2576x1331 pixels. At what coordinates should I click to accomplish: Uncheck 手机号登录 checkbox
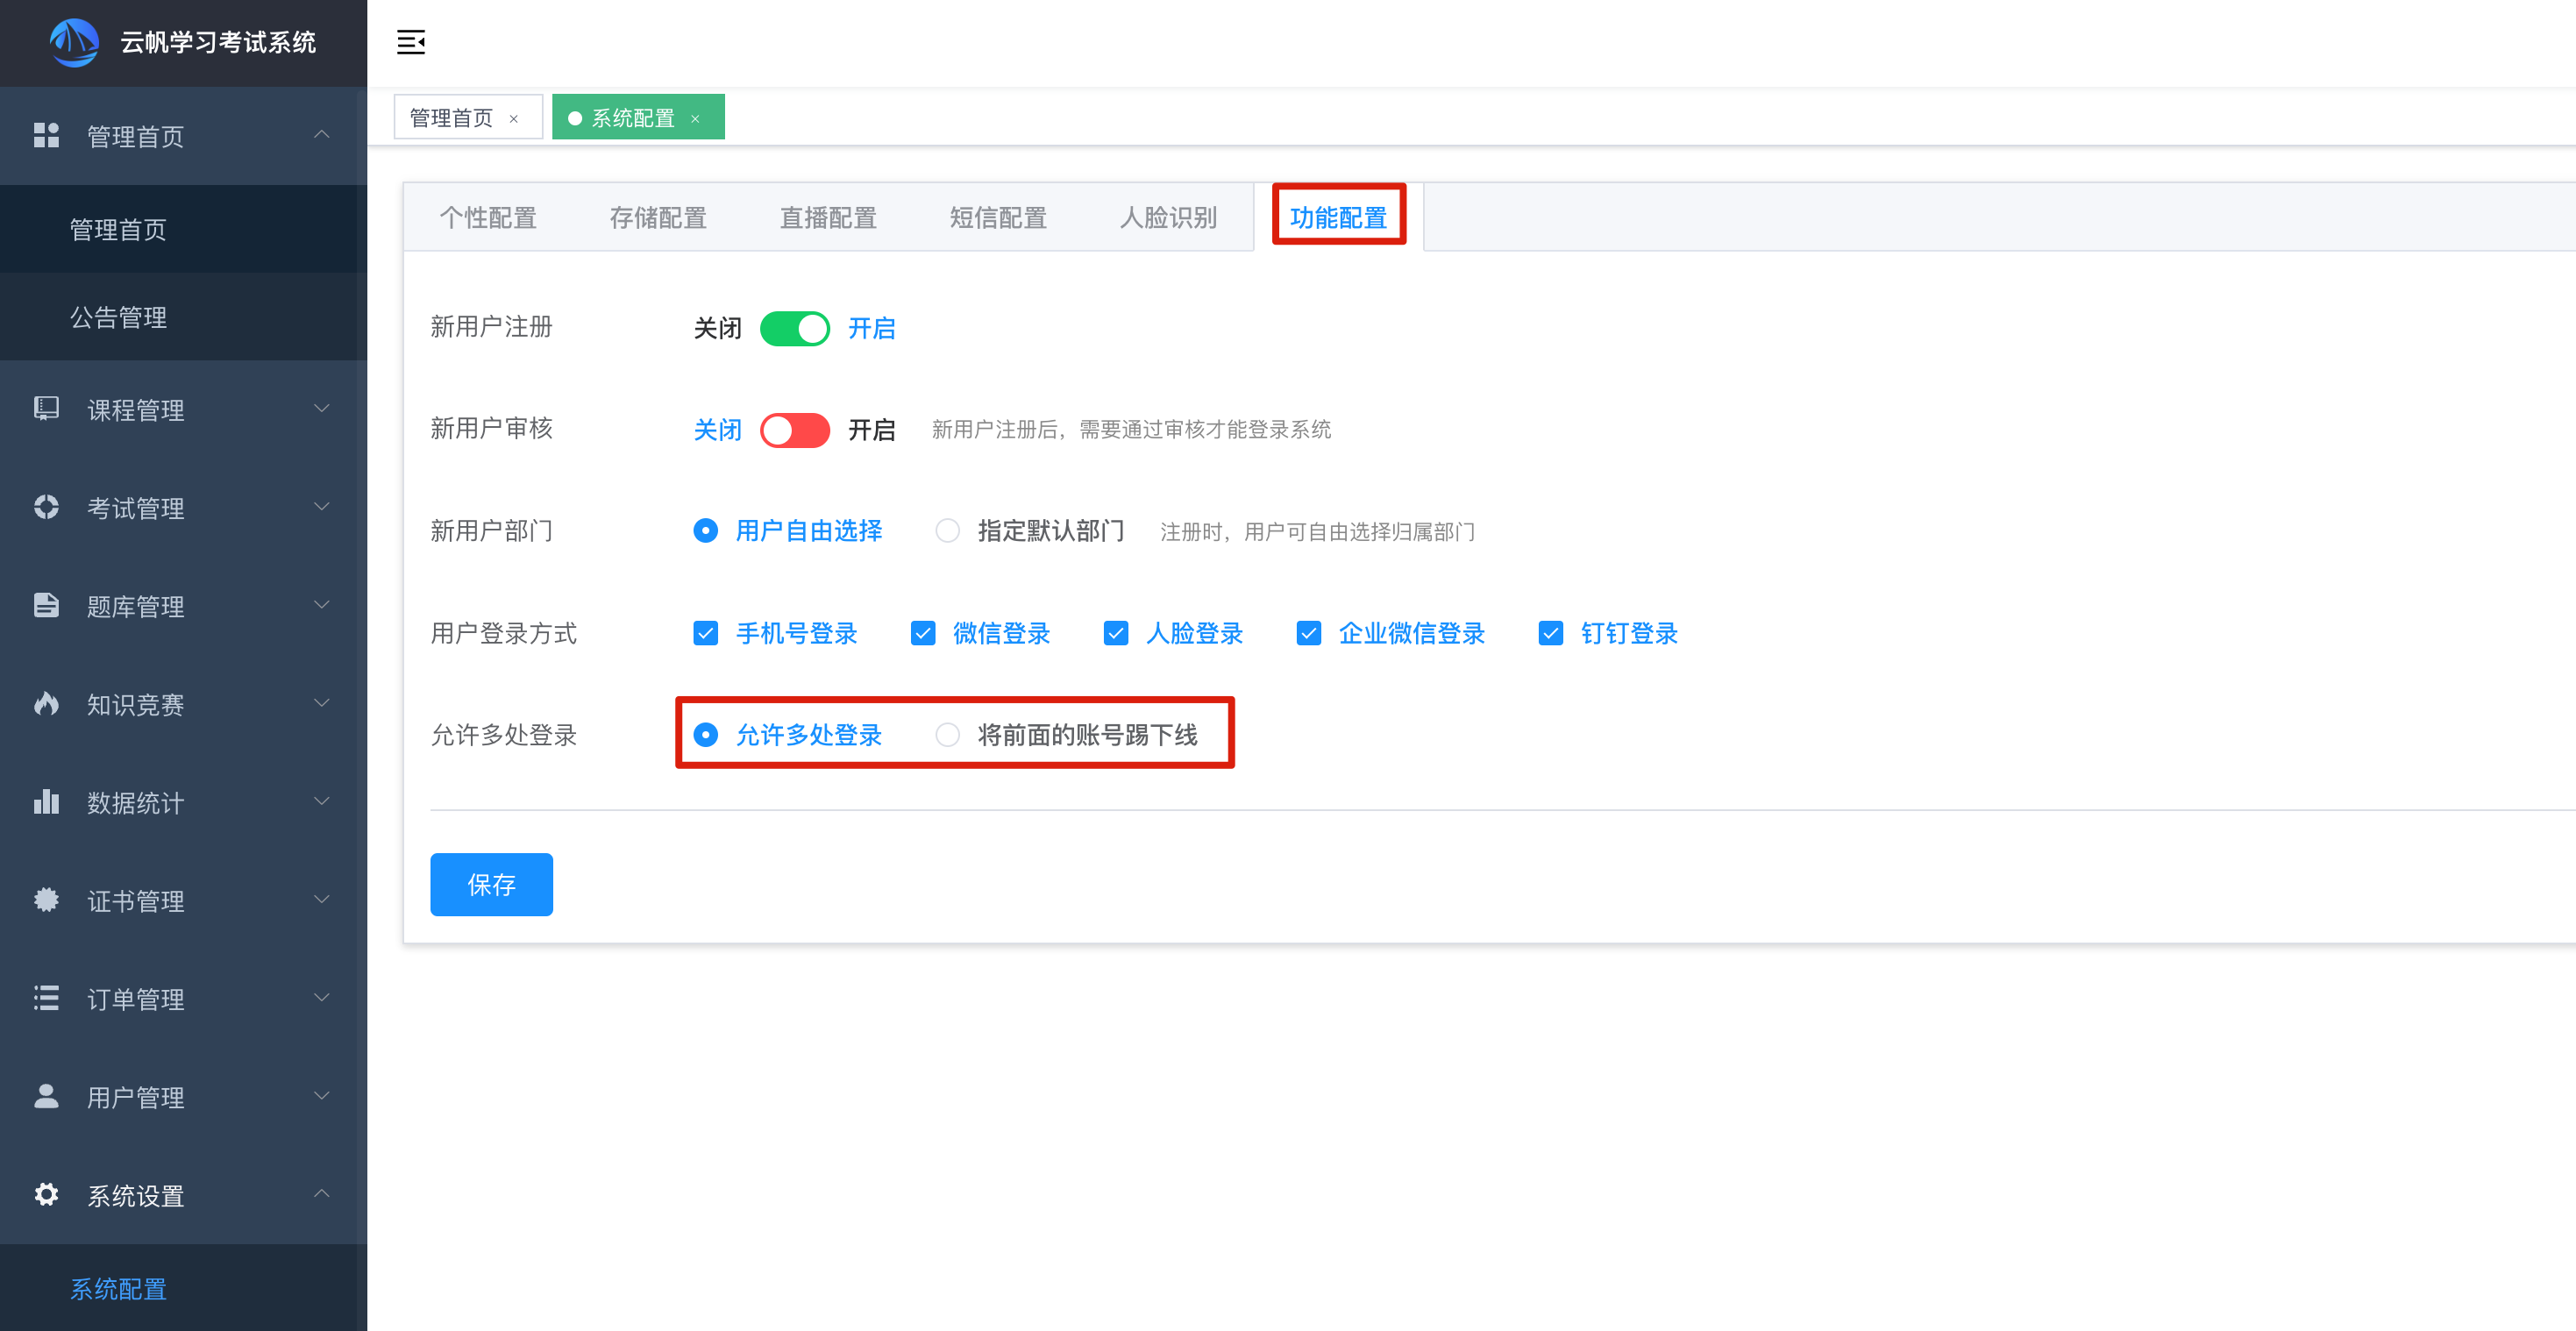click(706, 633)
